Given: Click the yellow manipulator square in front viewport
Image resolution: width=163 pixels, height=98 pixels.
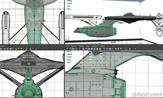Looking at the screenshot, I should point(28,95).
